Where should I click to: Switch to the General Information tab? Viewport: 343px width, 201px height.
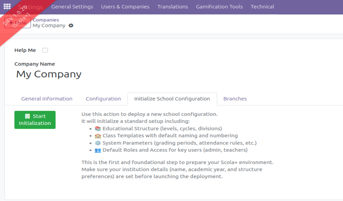[x=47, y=99]
